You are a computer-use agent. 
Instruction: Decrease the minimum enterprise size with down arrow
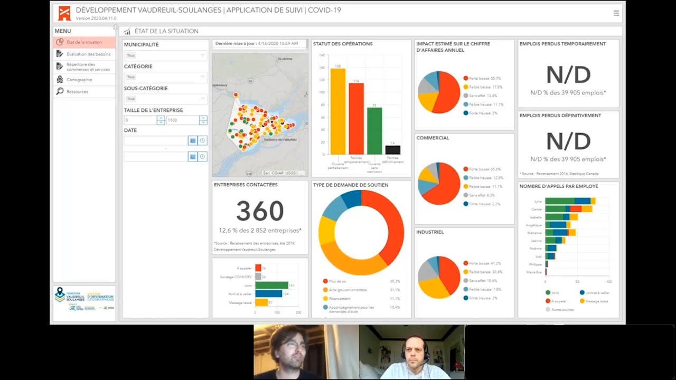click(x=161, y=122)
